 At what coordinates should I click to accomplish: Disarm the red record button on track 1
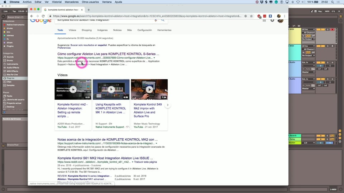tap(333, 29)
